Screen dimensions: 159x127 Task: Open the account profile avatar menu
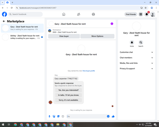(x=153, y=14)
